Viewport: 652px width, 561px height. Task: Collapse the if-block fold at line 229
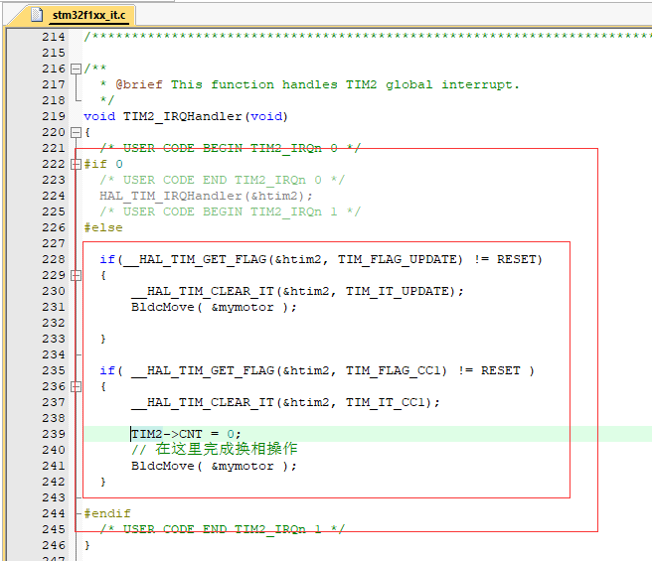tap(76, 275)
